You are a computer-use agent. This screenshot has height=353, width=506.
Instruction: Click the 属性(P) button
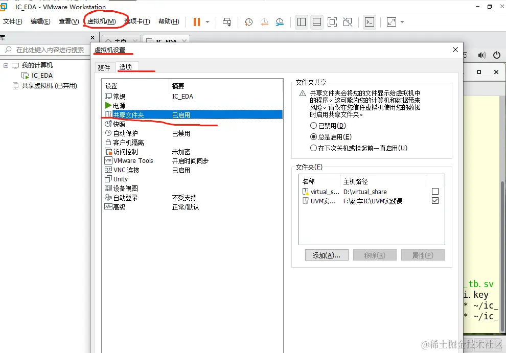point(423,255)
